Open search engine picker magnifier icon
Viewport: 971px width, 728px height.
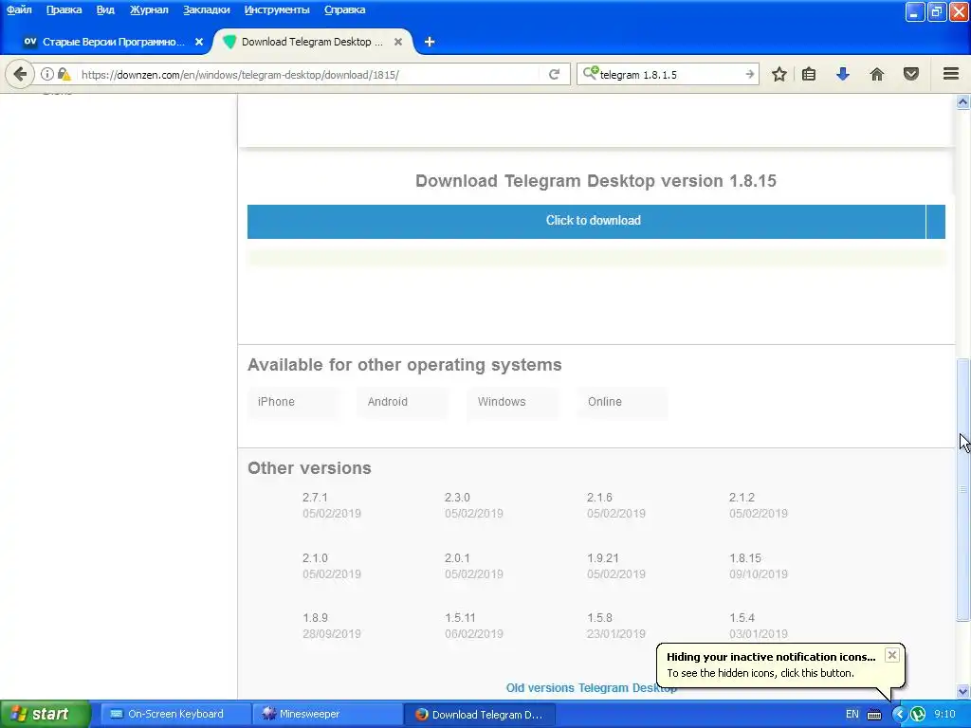click(590, 74)
